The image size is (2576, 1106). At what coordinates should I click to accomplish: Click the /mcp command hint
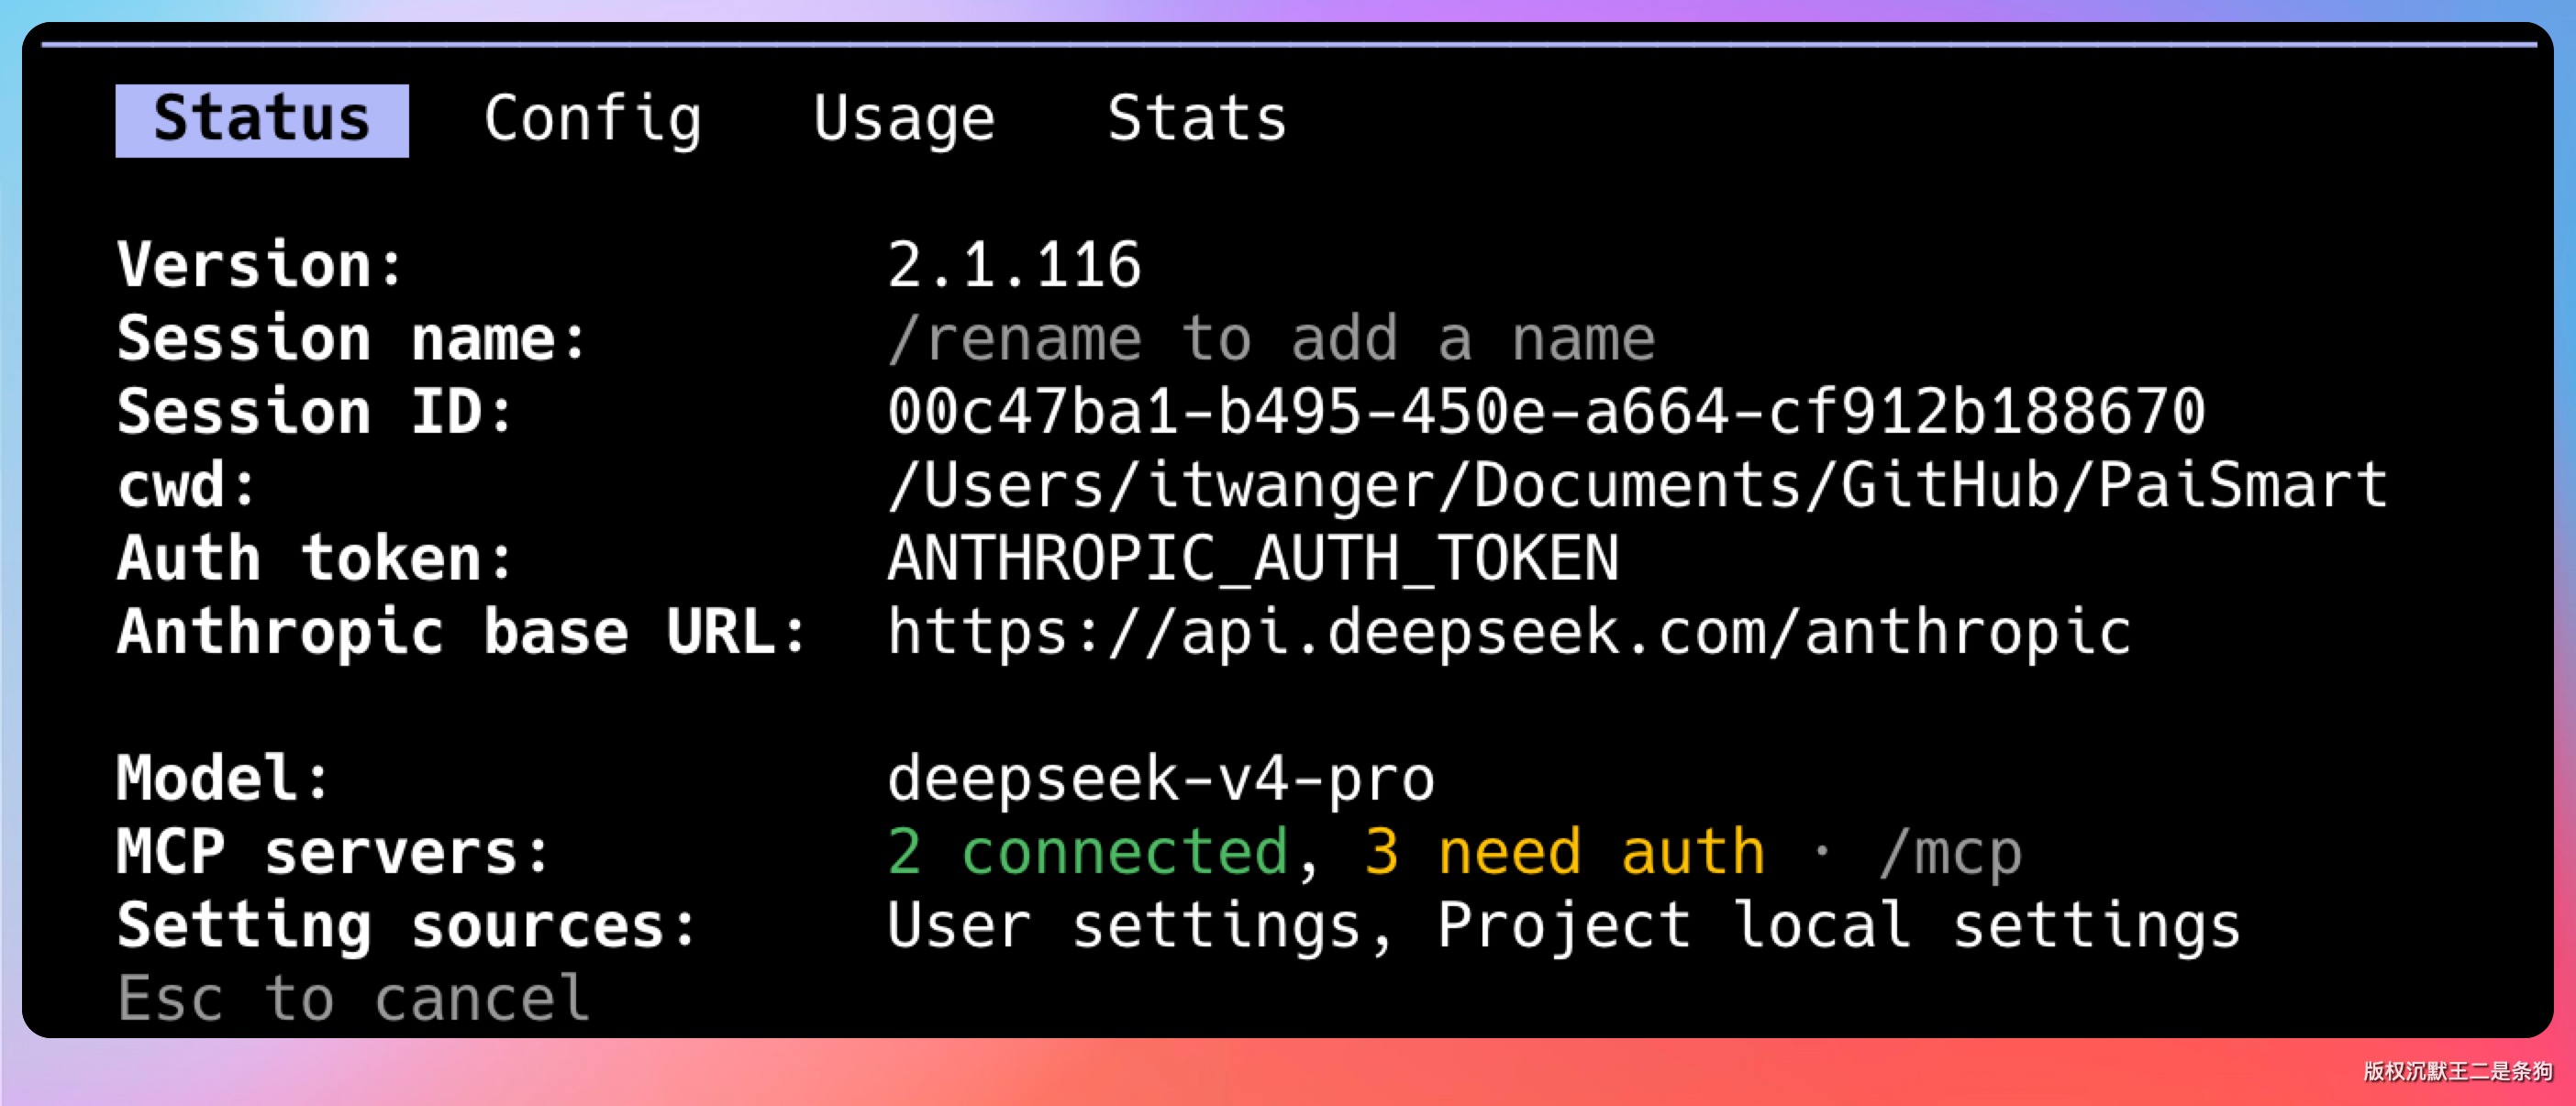click(1949, 852)
